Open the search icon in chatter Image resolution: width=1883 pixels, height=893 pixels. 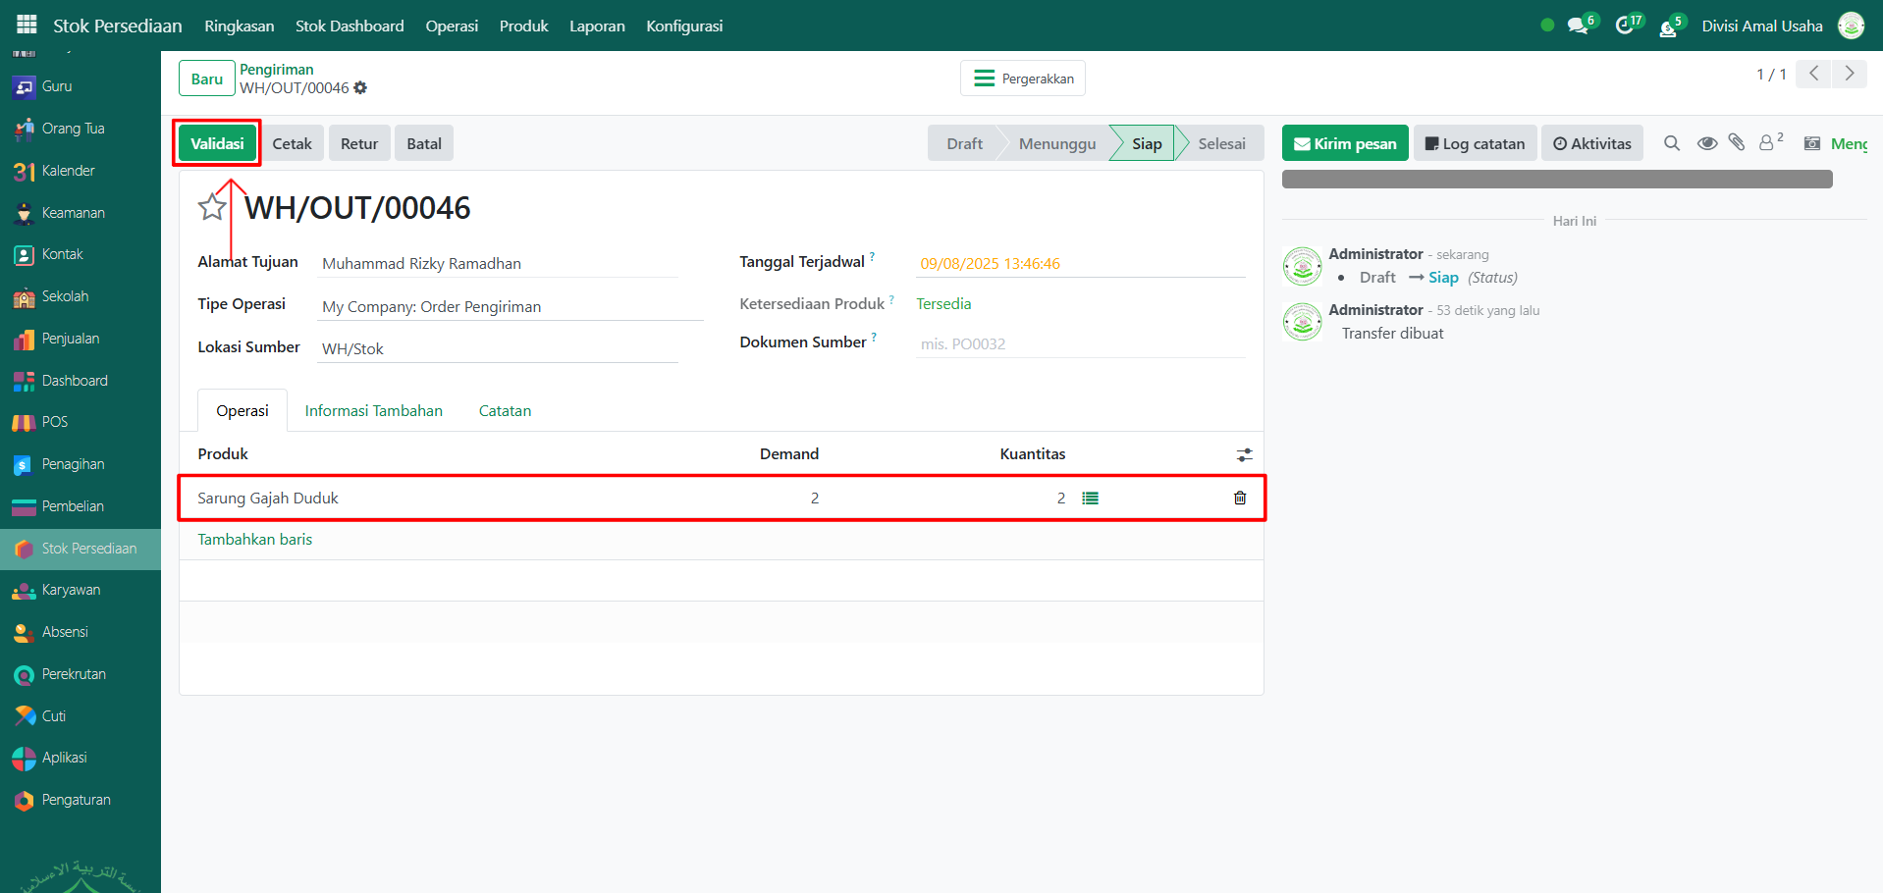tap(1672, 143)
